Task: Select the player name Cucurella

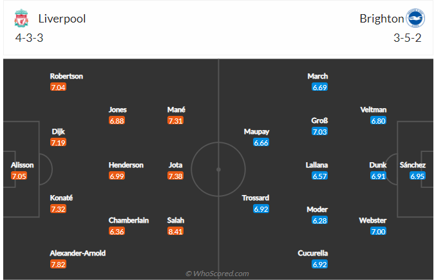Action: click(x=313, y=253)
